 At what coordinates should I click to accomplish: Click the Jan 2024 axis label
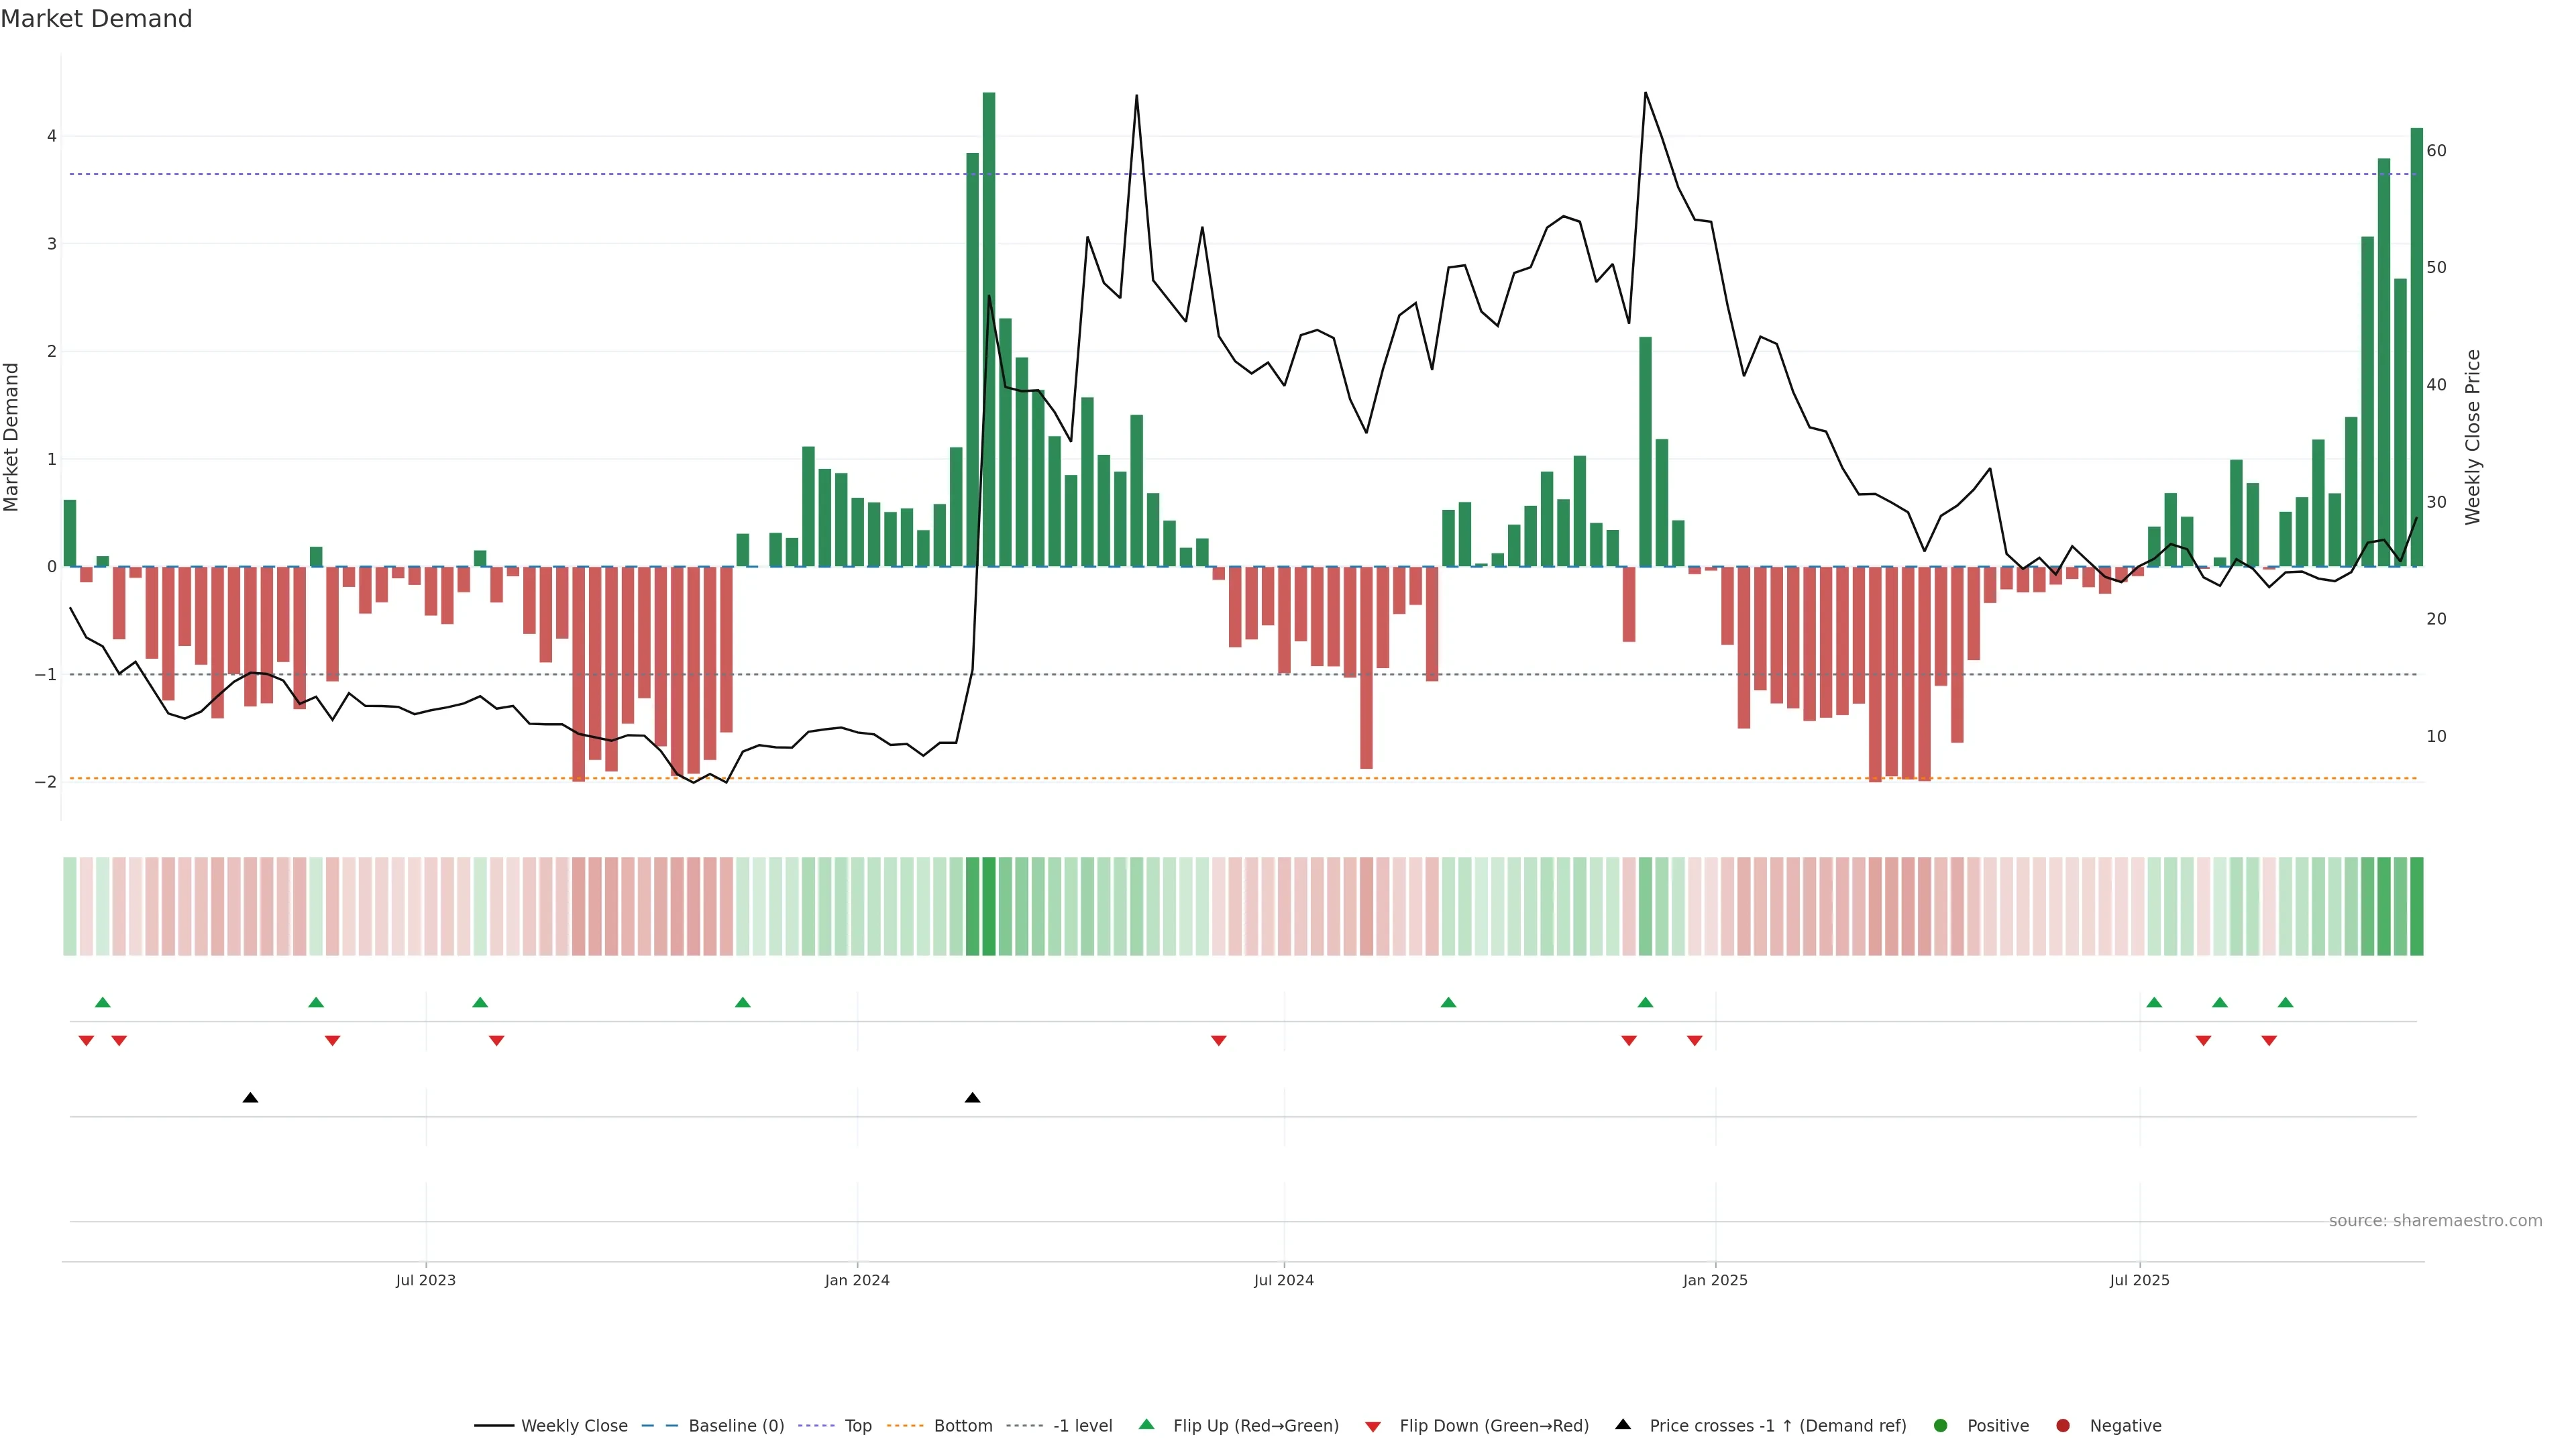(857, 1280)
